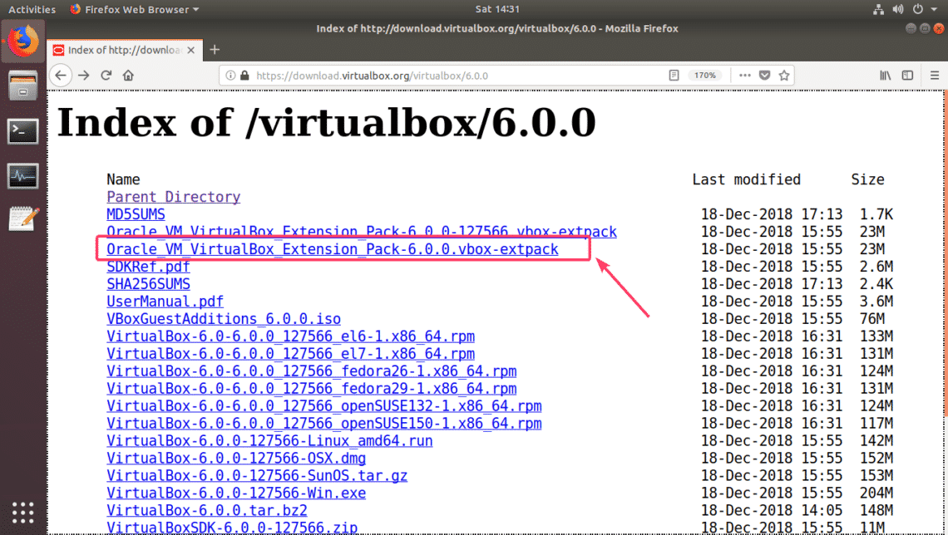Screen dimensions: 948x535
Task: Download VirtualBox-6.0.0.tar.bz2 source
Action: click(207, 510)
